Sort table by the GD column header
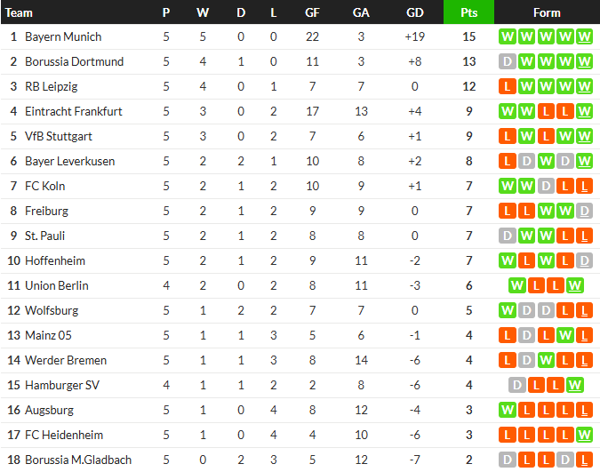The width and height of the screenshot is (600, 472). click(x=414, y=12)
